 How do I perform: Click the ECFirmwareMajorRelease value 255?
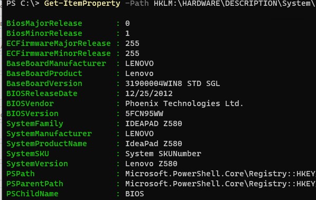point(132,43)
